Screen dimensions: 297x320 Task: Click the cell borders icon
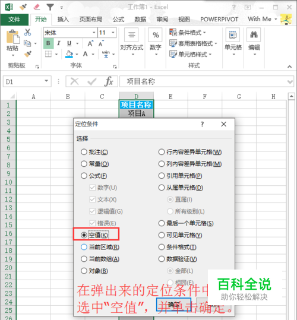point(48,54)
